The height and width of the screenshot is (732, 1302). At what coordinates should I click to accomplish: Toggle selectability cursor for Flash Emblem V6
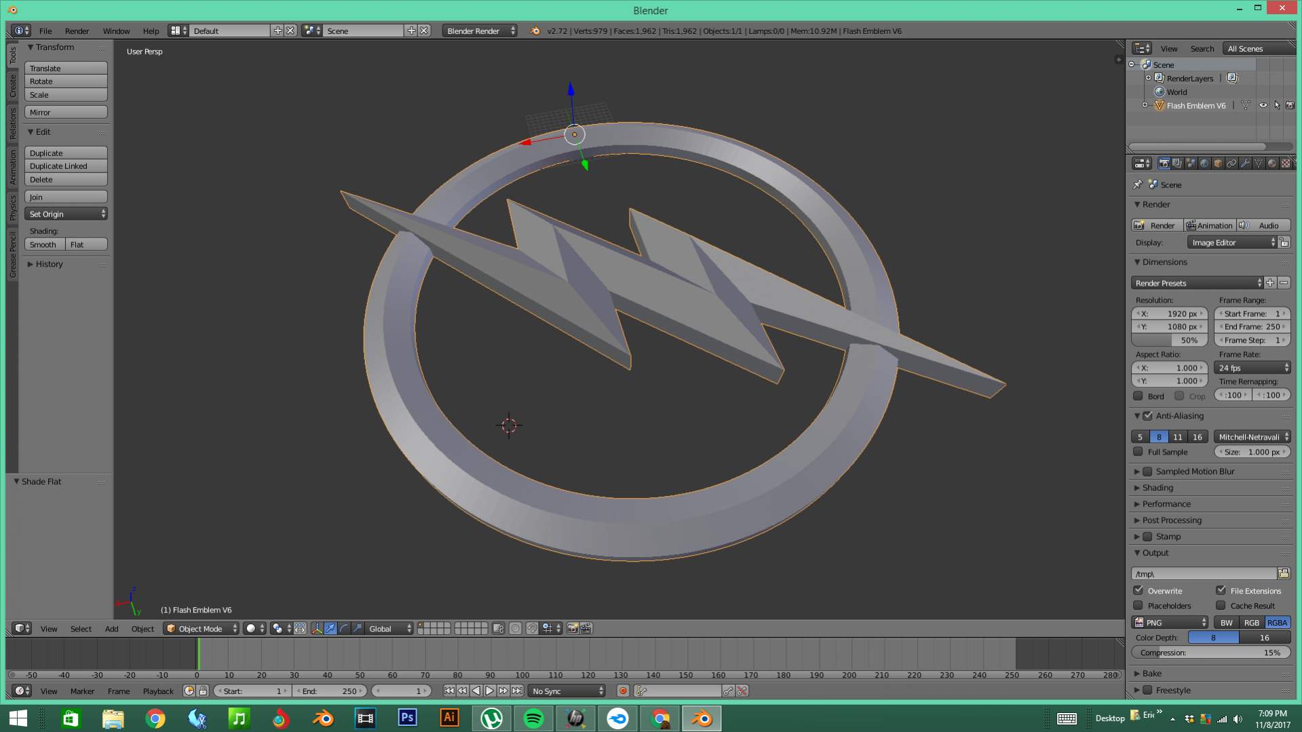point(1277,106)
